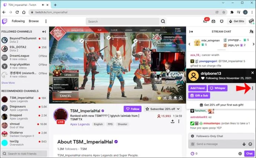This screenshot has width=256, height=158.
Task: Open a new browser tab
Action: pyautogui.click(x=55, y=5)
